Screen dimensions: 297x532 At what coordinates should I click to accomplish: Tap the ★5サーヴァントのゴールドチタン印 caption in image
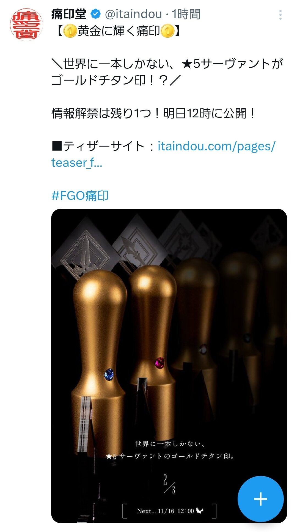pyautogui.click(x=170, y=456)
